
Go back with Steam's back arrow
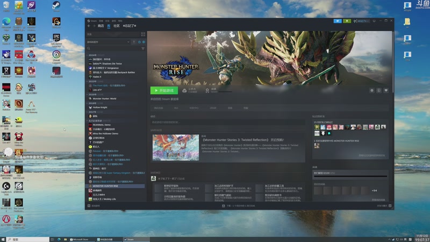[x=89, y=26]
